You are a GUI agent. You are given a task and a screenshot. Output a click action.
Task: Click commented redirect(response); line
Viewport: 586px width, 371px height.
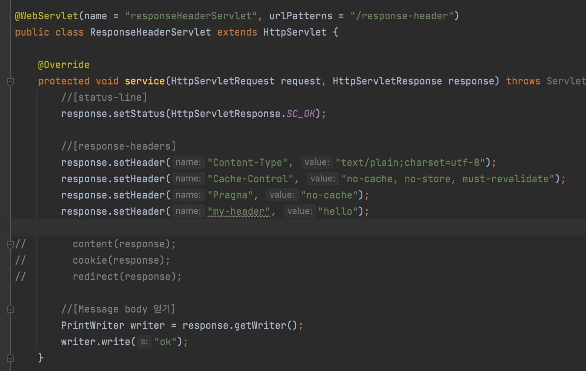(x=127, y=277)
